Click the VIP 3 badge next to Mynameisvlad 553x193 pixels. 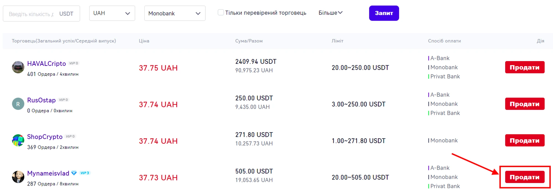(85, 173)
